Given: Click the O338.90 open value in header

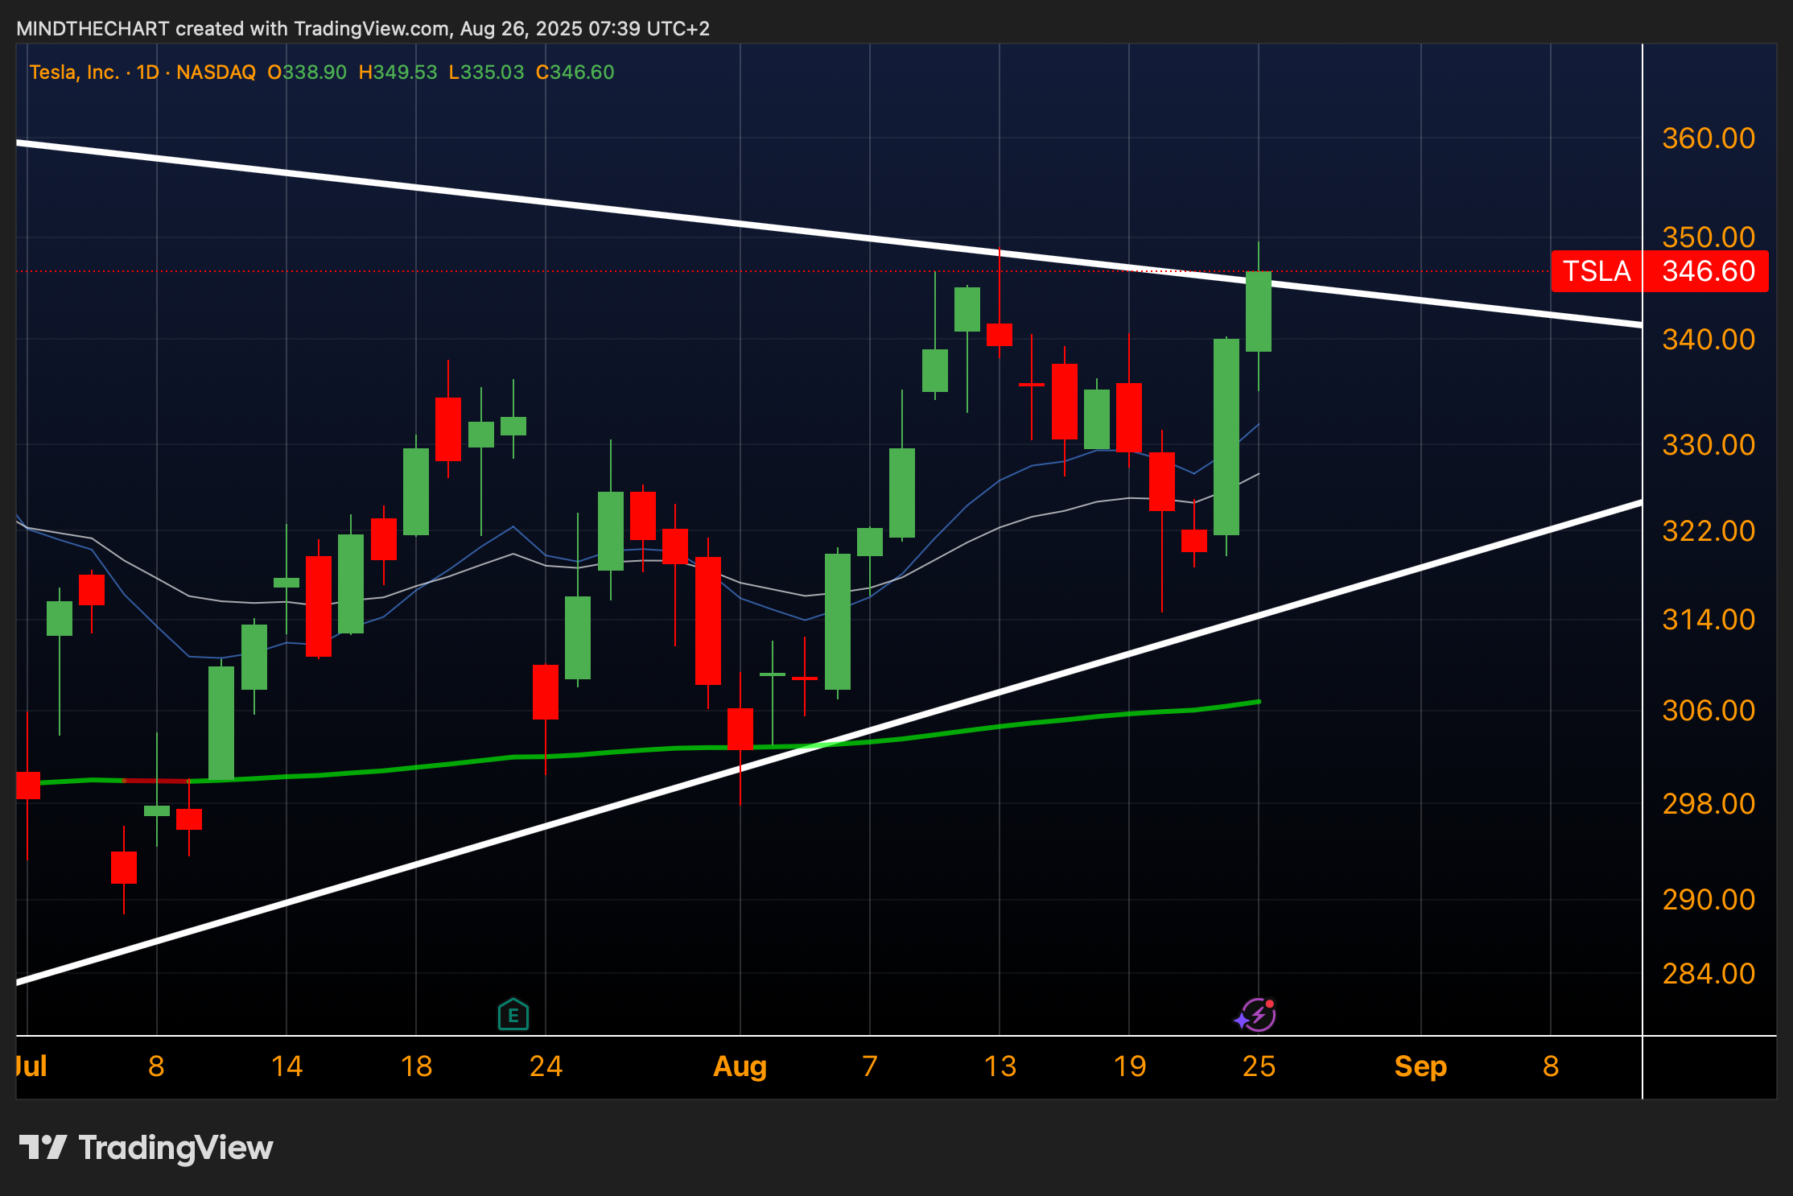Looking at the screenshot, I should 307,72.
